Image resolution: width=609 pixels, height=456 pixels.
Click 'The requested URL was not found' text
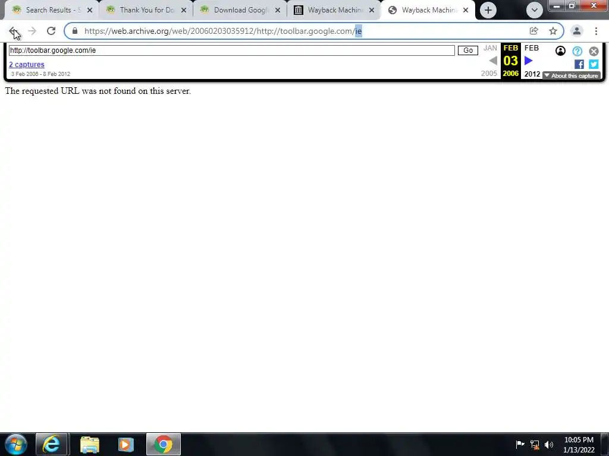pos(98,91)
